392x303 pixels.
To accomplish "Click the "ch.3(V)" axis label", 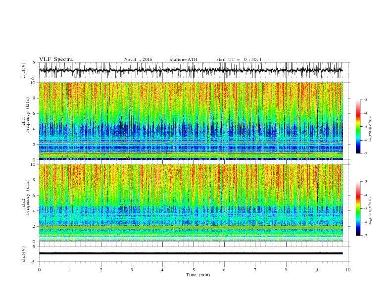I will 24,254.
